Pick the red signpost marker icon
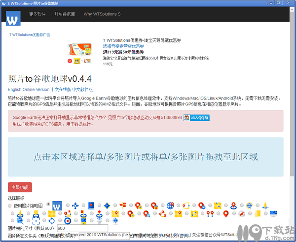 (x=123, y=206)
